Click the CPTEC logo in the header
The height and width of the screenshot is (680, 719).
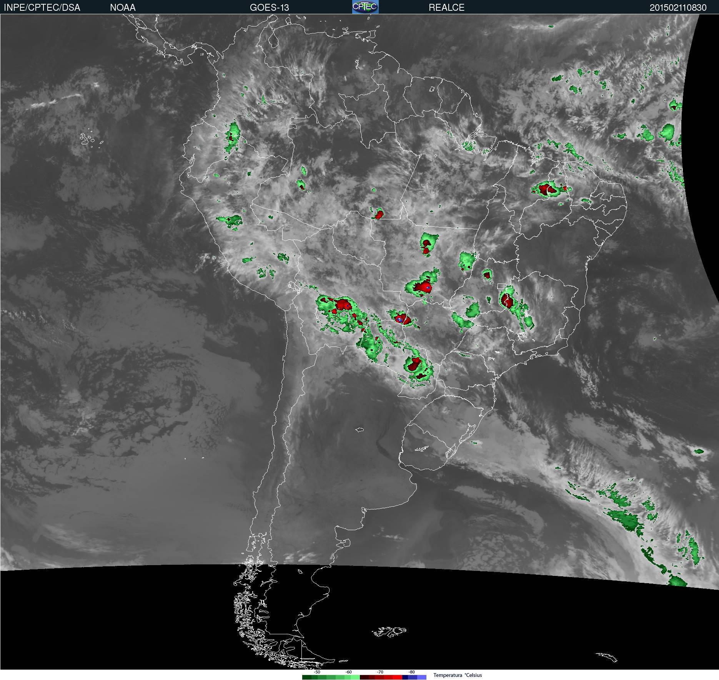click(365, 7)
